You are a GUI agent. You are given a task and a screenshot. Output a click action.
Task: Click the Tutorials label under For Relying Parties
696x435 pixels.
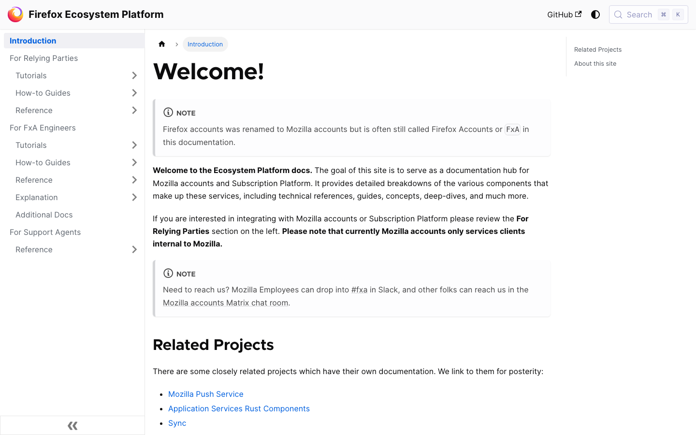(31, 75)
